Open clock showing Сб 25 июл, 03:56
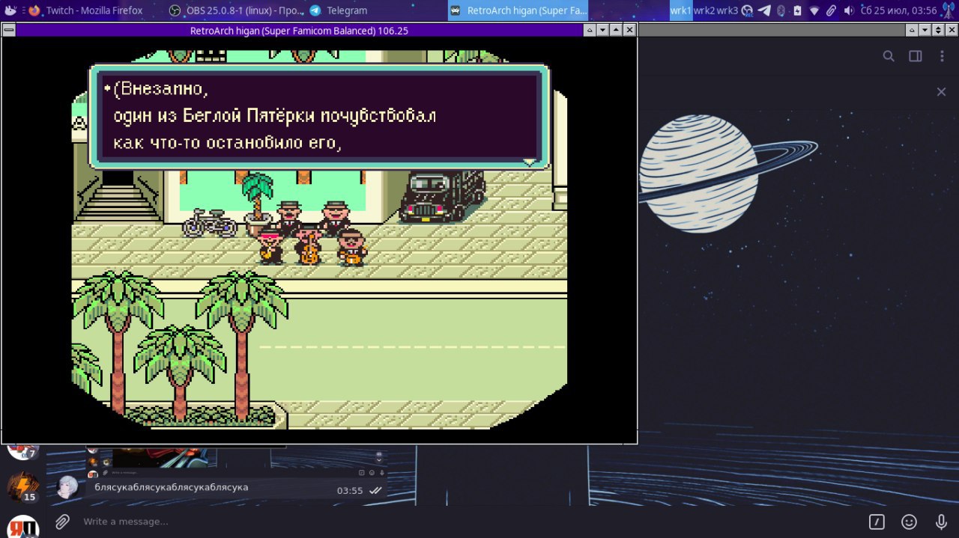Image resolution: width=959 pixels, height=538 pixels. pyautogui.click(x=899, y=10)
